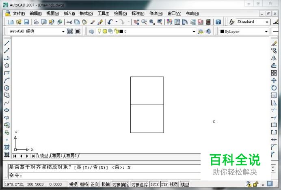This screenshot has height=190, width=281.
Task: Toggle 捕捉 snap mode
Action: tap(73, 184)
